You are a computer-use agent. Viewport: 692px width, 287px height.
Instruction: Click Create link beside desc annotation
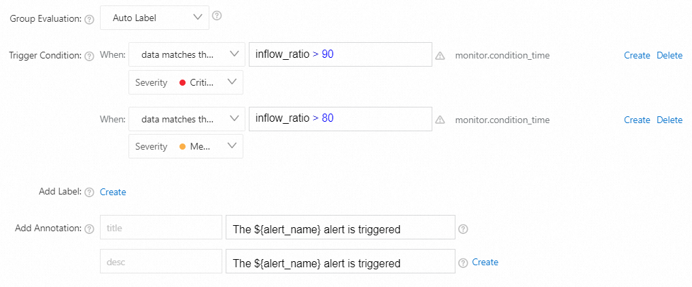(485, 262)
